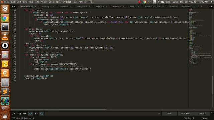Open the panel switcher icon in status bar
Image resolution: width=214 pixels, height=120 pixels.
pos(13,118)
